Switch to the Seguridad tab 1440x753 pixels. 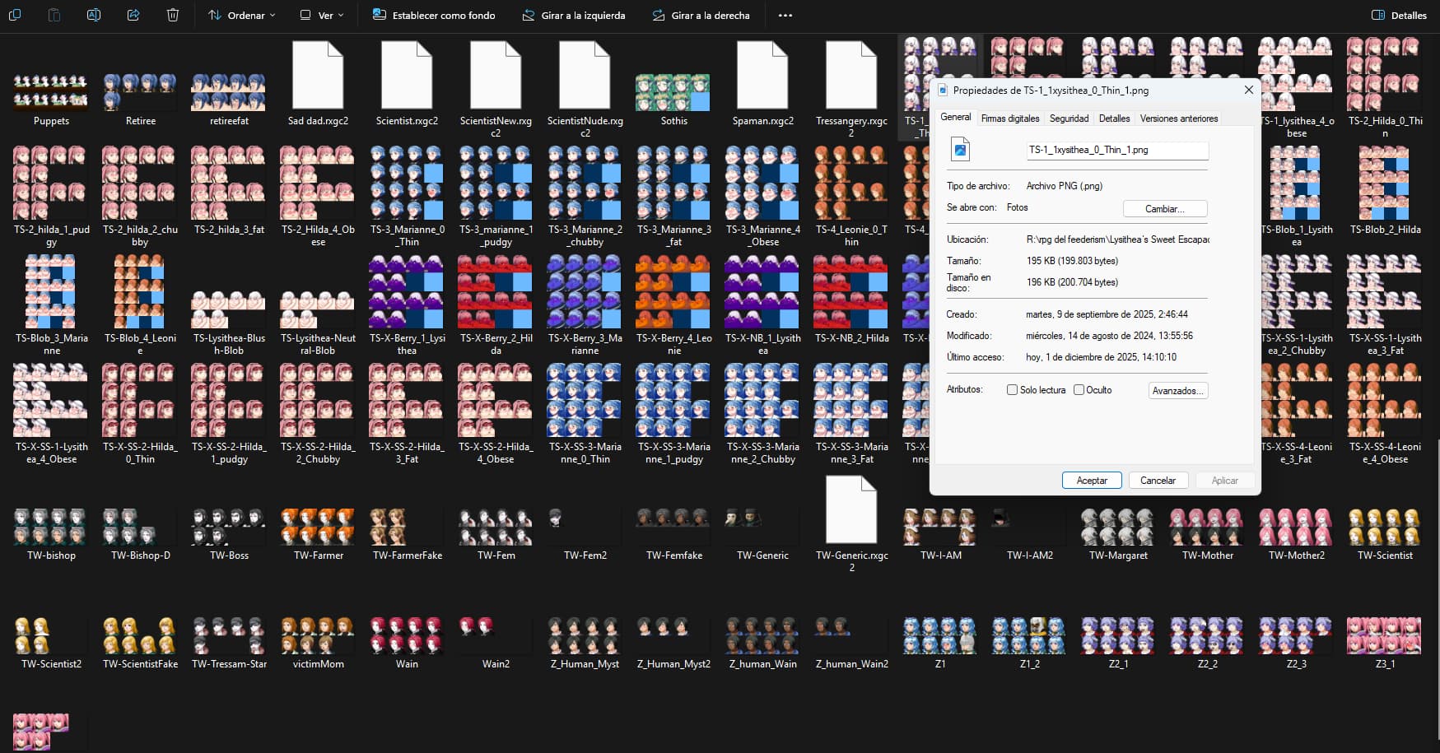coord(1069,119)
